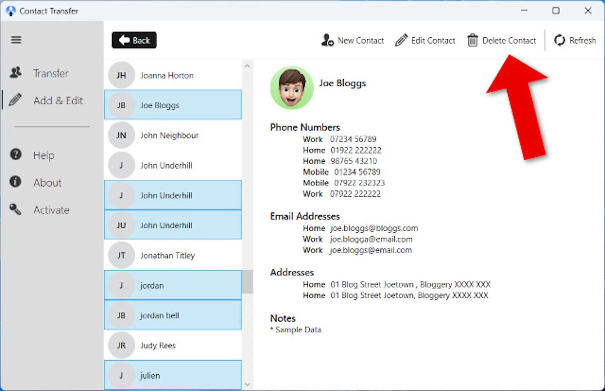
Task: Click work number 07234 56789
Action: pos(353,139)
